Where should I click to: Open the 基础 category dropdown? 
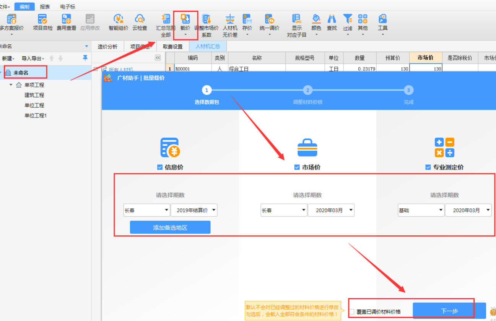pos(421,210)
